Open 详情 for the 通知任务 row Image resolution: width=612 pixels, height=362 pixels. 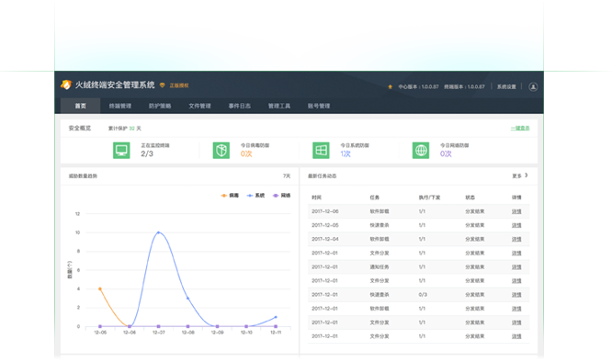pyautogui.click(x=516, y=266)
